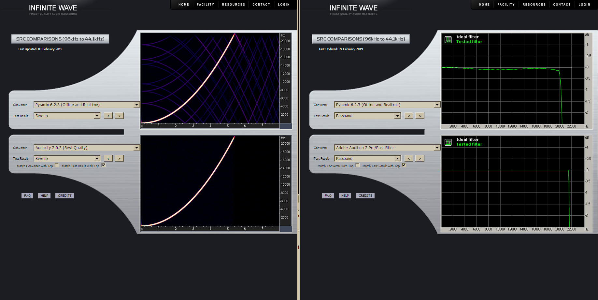The image size is (598, 300).
Task: Open Pyramix 6.2.3 converter dropdown in left window
Action: coord(87,105)
